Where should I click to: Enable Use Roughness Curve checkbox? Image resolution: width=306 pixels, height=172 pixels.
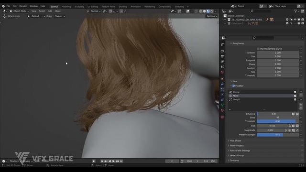(x=258, y=49)
